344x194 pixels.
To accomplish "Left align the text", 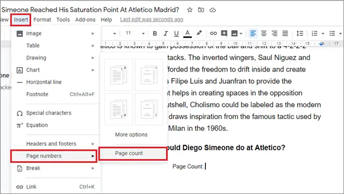I will tap(253, 33).
